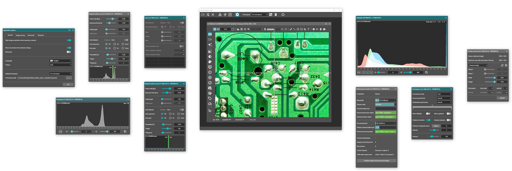Click the Workspace path input field
512x171 pixels.
[41, 78]
